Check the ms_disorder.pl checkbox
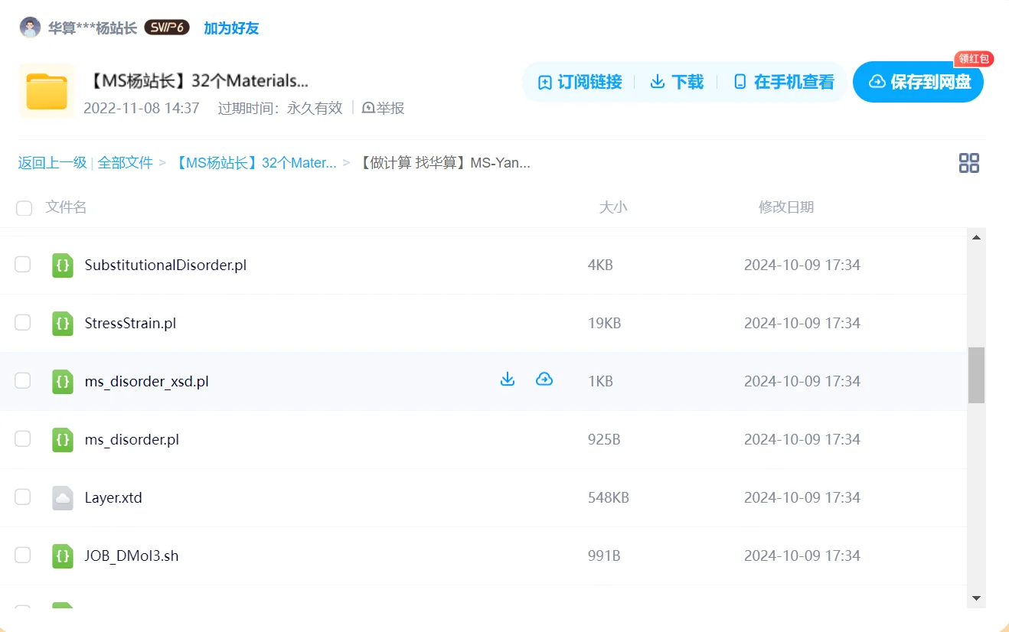The width and height of the screenshot is (1009, 632). coord(23,439)
